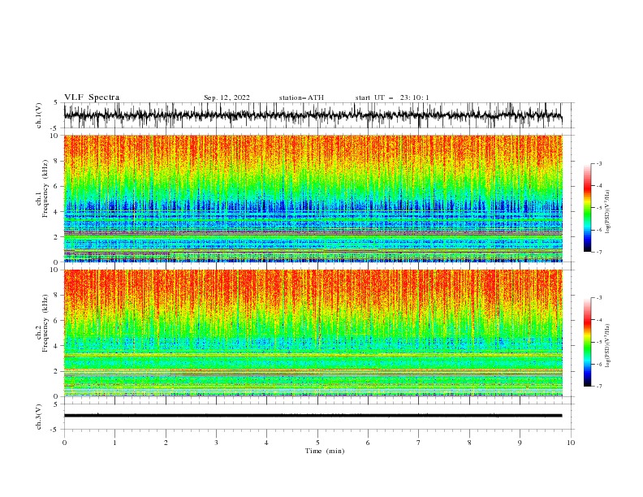
Task: Select the lower log(PSD)(V²/Hz) color bar label
Action: coord(608,345)
